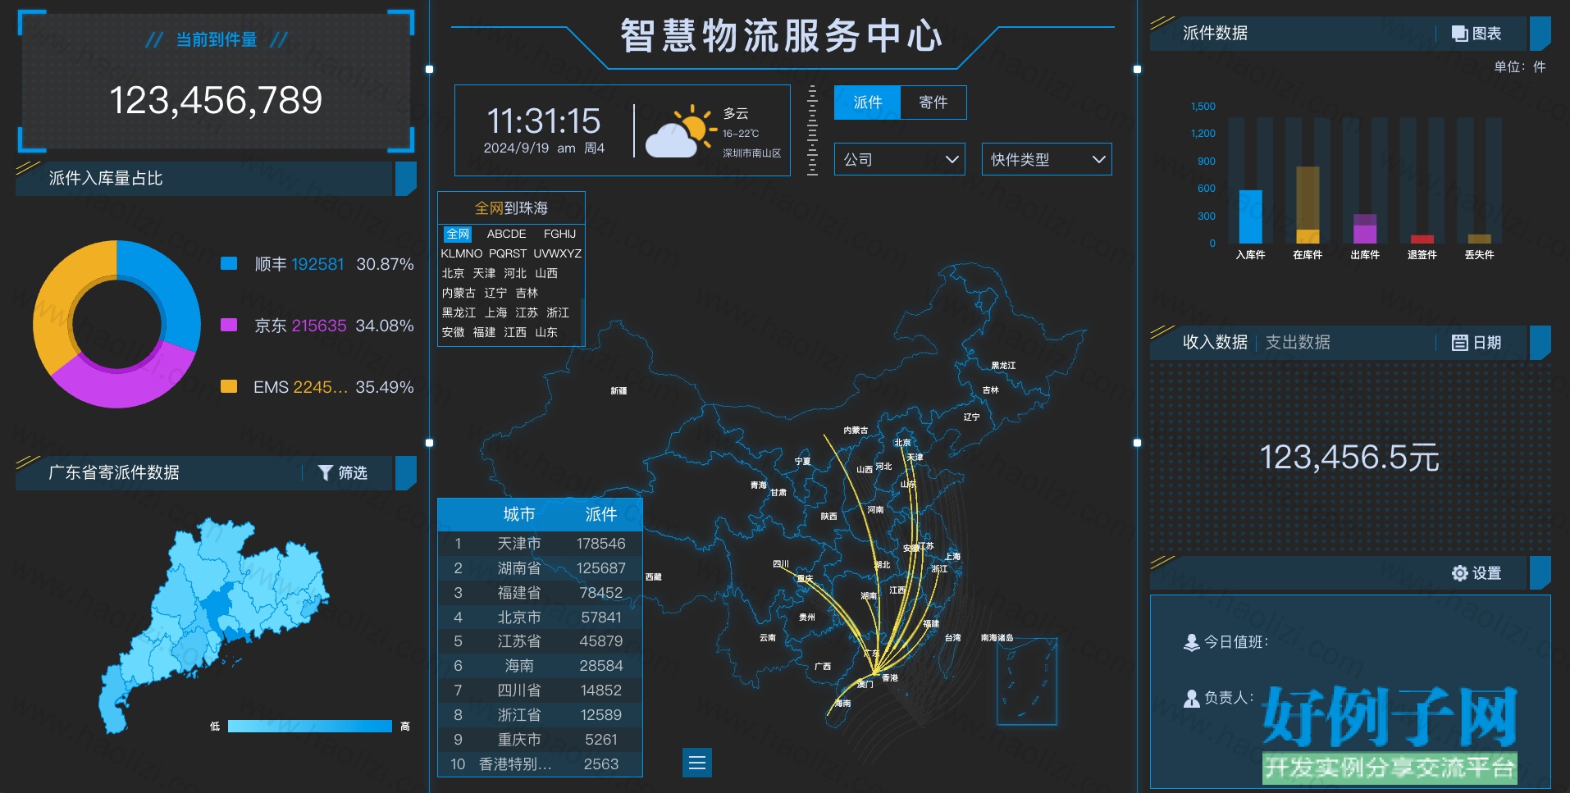Click the 天津市 table row
The image size is (1570, 793).
pos(540,544)
